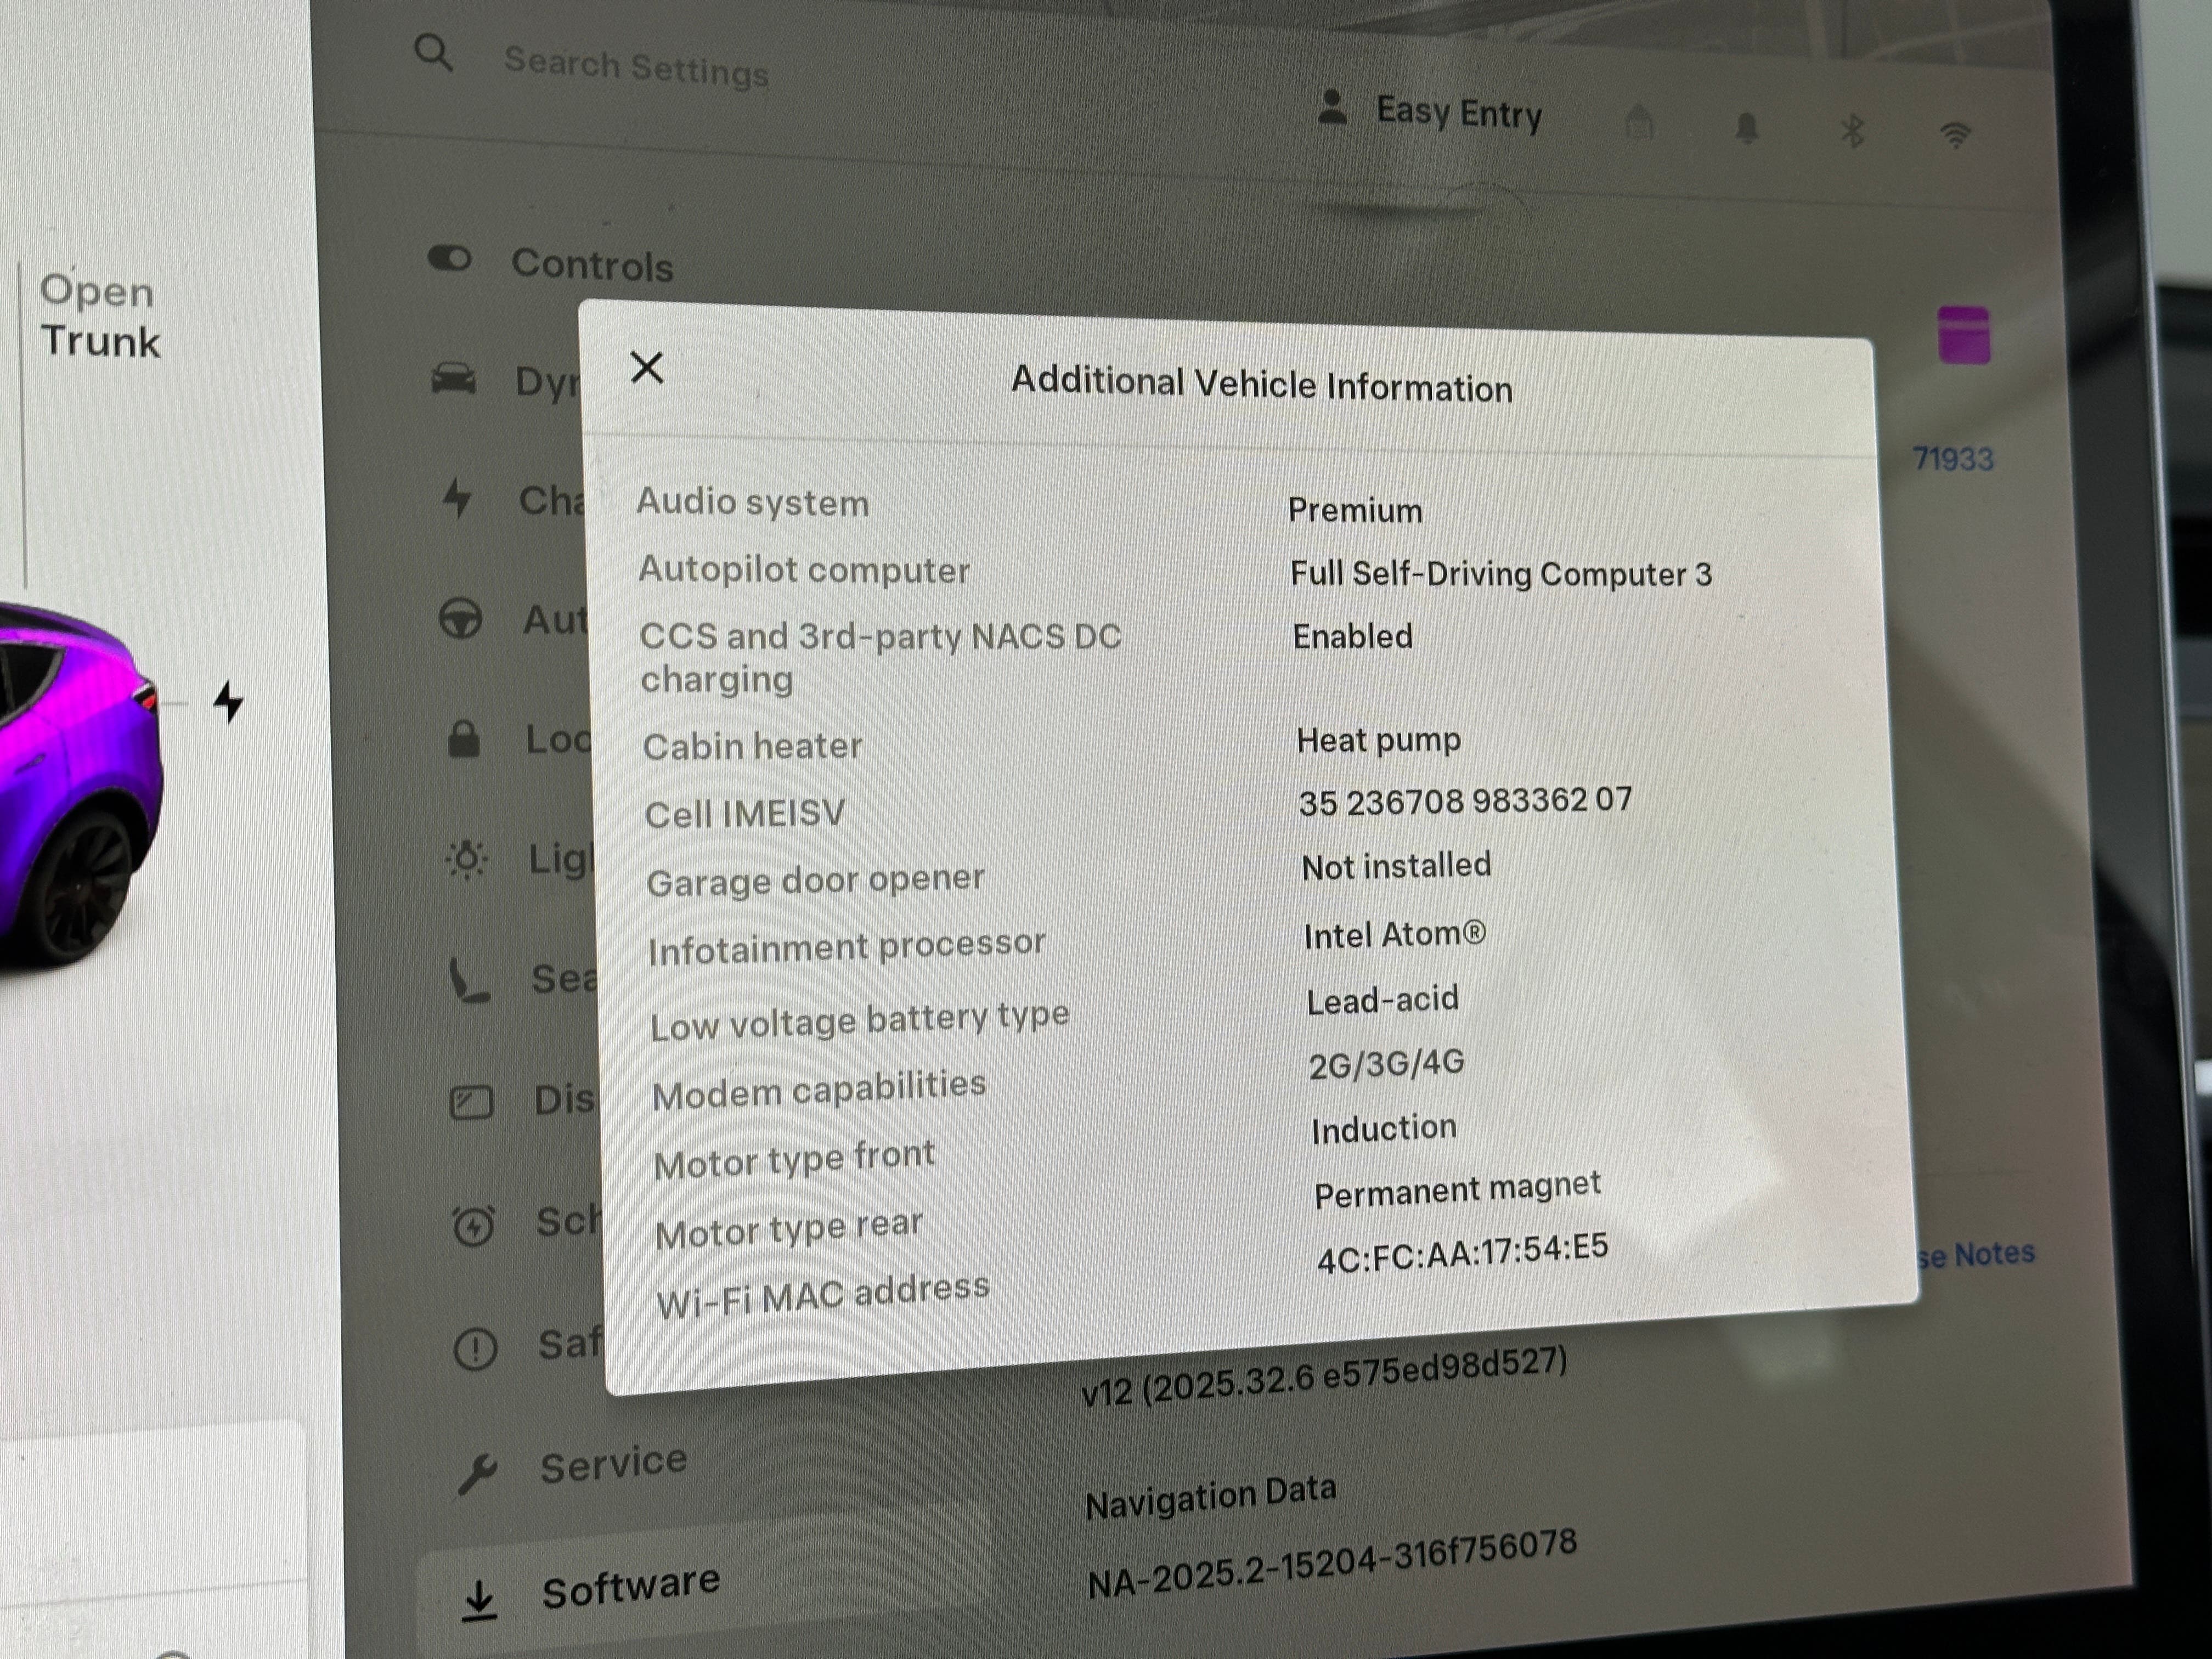Tap the purple square icon
Image resolution: width=2212 pixels, height=1659 pixels.
[1963, 335]
